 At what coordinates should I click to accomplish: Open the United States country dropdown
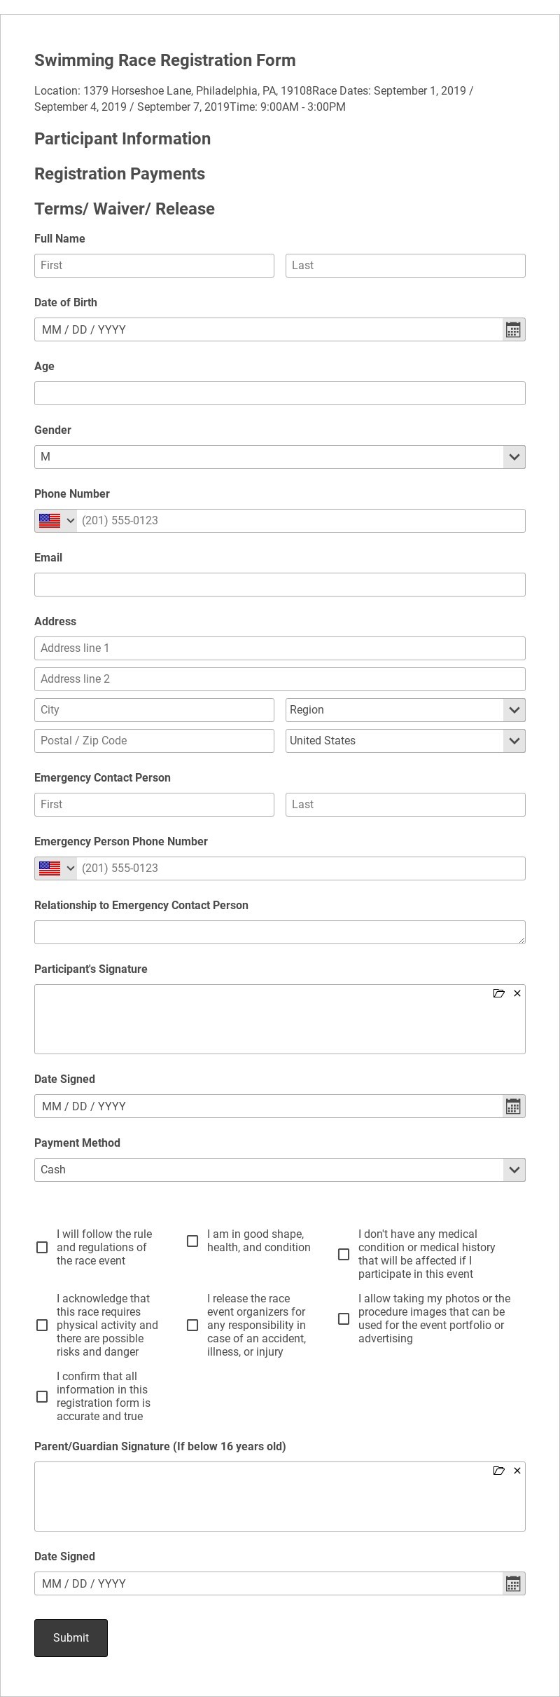pos(405,741)
